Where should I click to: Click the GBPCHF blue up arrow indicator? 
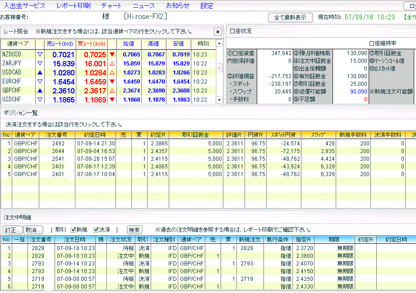39,91
